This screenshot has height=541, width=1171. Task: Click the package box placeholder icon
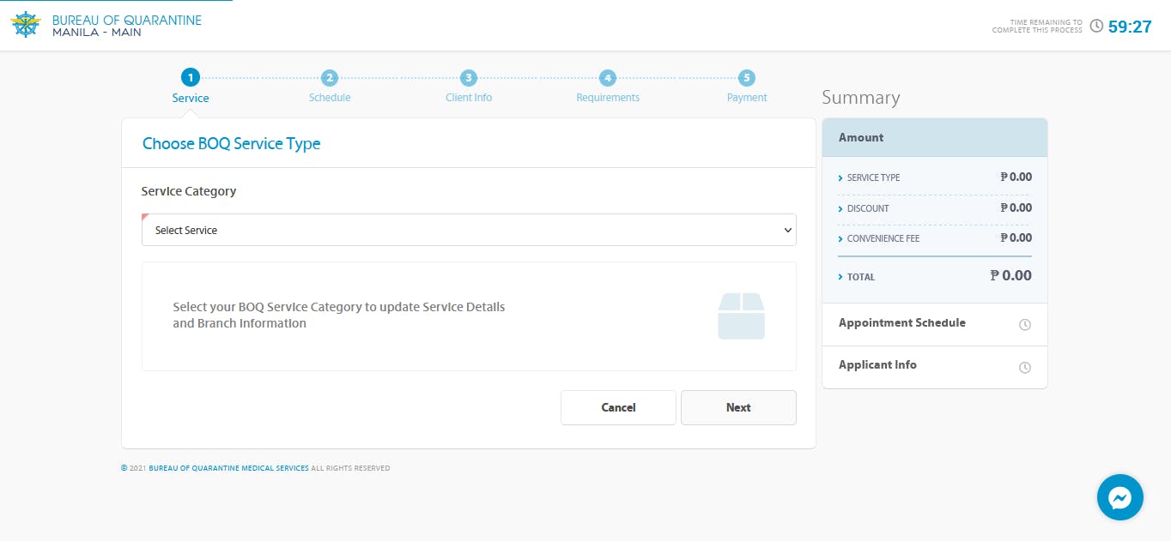pos(741,316)
